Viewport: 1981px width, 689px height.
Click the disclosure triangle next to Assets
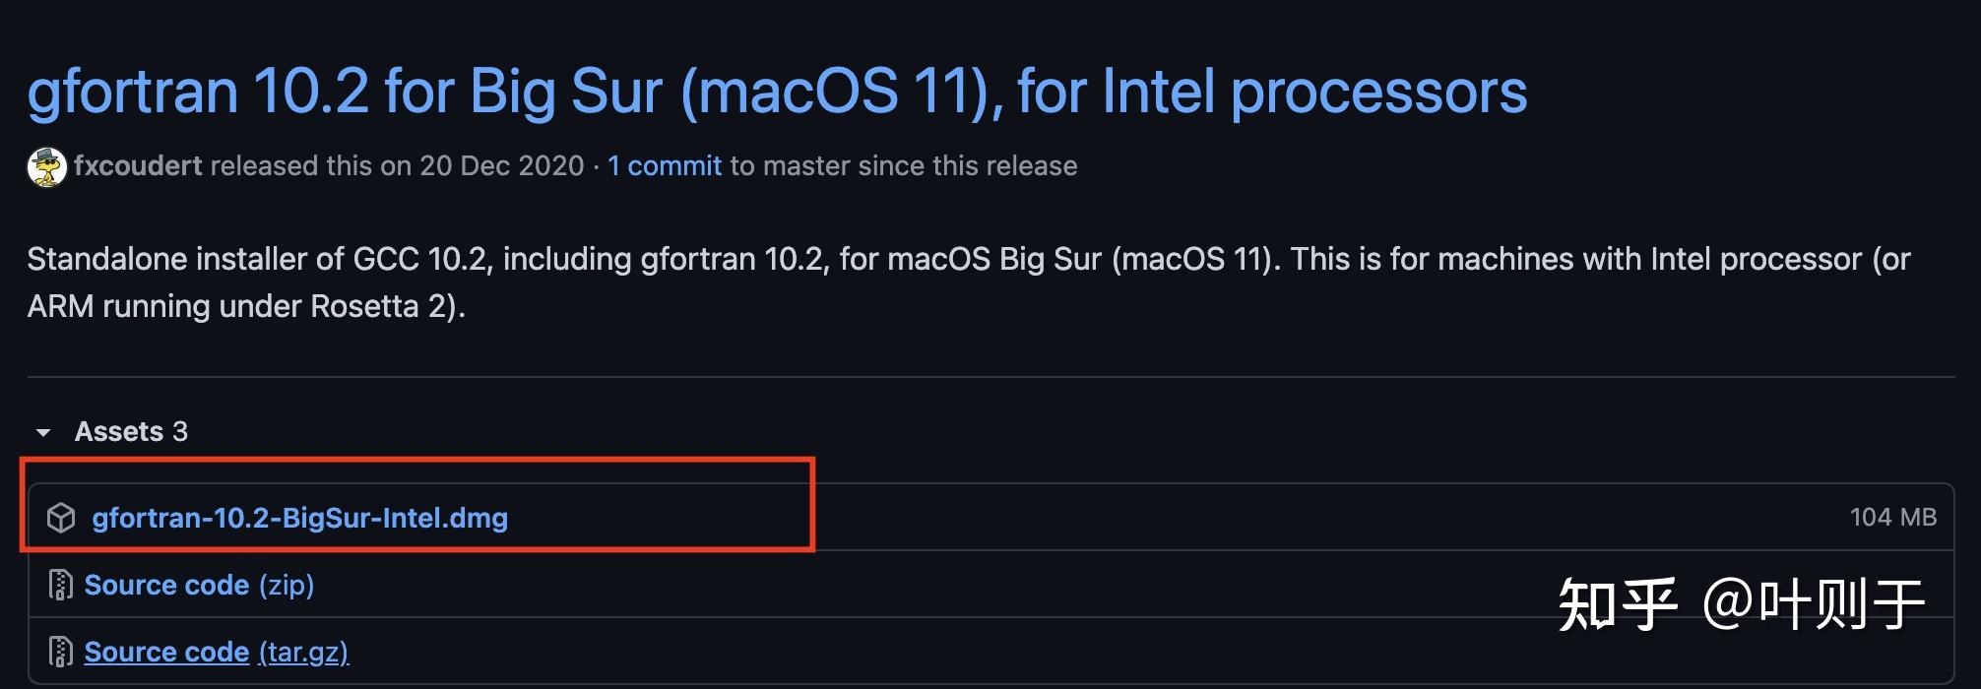tap(41, 432)
